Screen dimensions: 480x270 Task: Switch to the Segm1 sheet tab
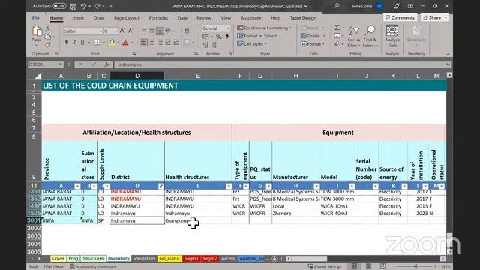tap(191, 259)
